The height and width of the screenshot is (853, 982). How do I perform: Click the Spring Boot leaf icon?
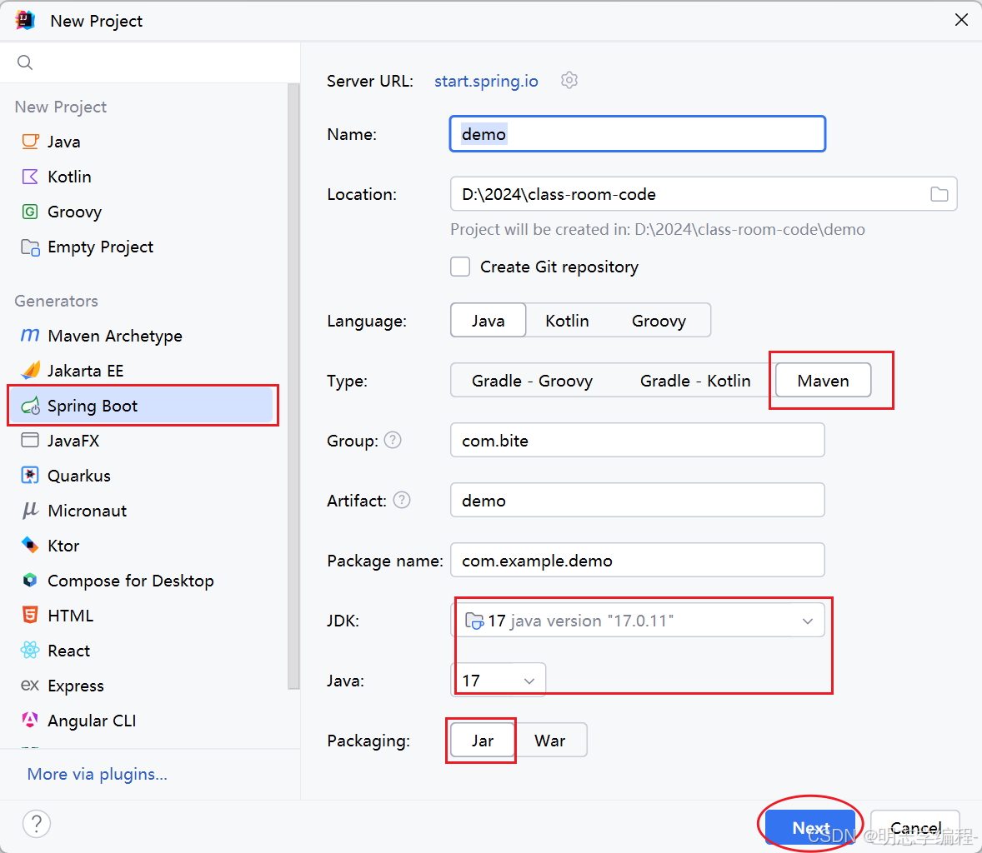pyautogui.click(x=30, y=407)
